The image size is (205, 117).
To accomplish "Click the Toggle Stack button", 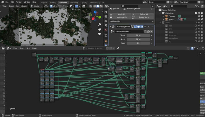I will 143,17.
